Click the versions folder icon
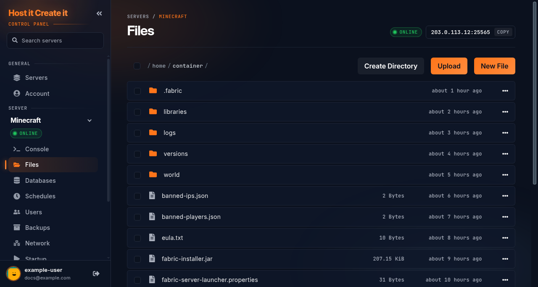Viewport: 538px width, 287px height. 153,153
